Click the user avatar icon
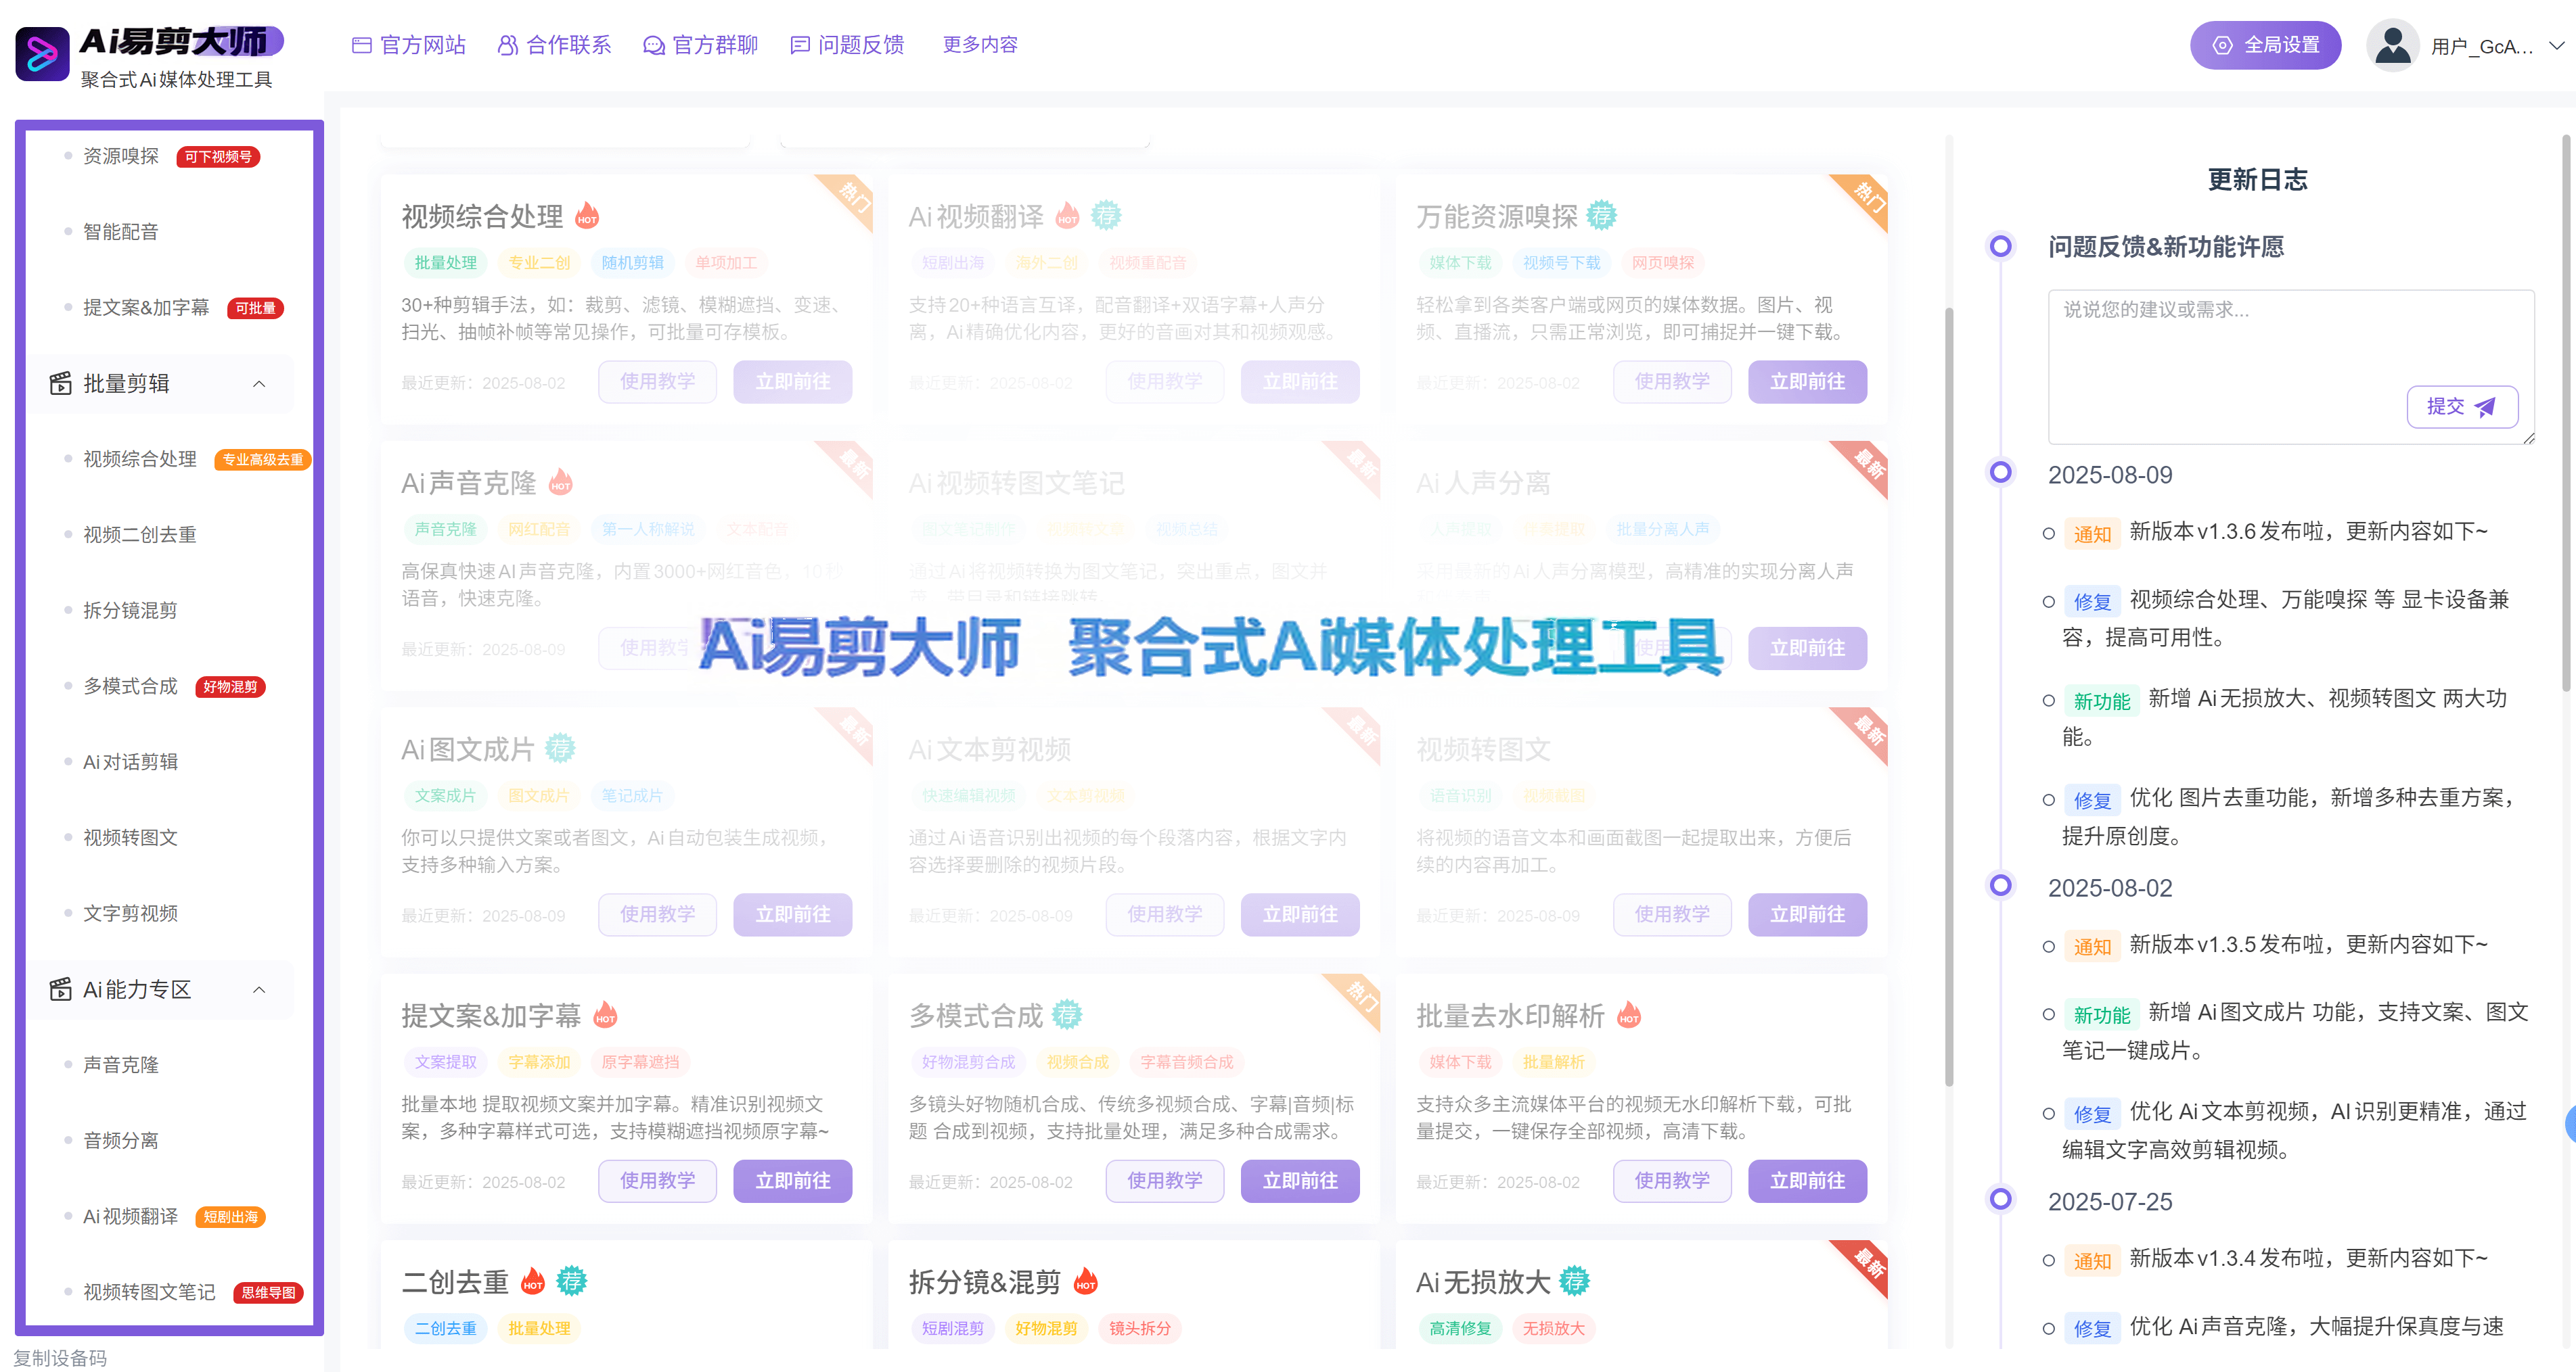This screenshot has height=1372, width=2576. point(2392,45)
